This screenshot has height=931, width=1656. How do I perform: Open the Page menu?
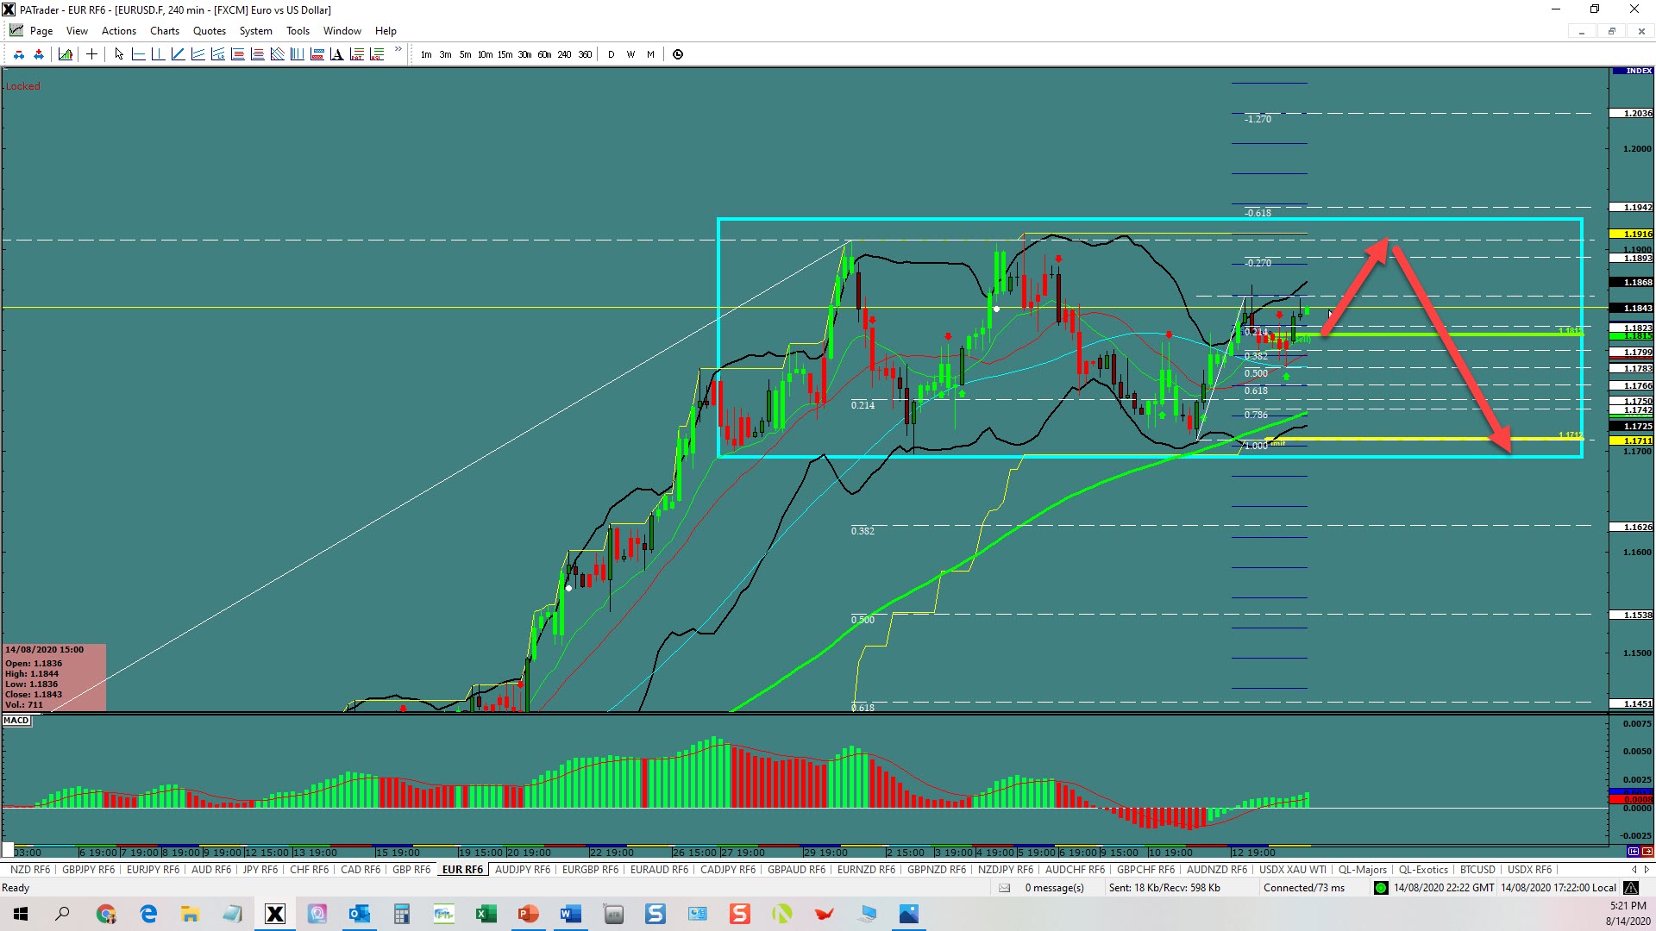point(41,31)
